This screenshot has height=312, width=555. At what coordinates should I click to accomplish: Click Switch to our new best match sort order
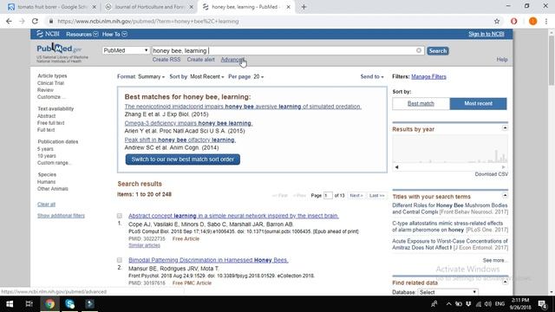coord(183,159)
